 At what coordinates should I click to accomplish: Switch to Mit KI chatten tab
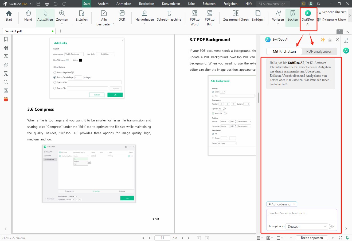click(x=284, y=51)
